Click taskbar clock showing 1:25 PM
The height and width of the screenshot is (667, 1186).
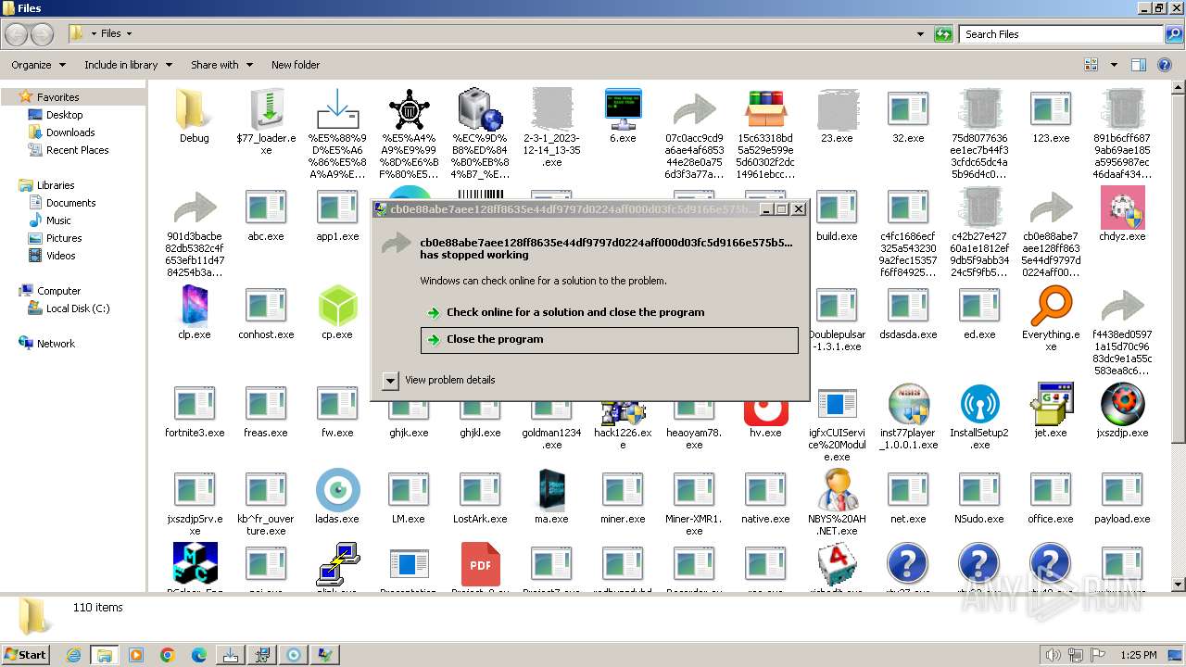point(1138,655)
